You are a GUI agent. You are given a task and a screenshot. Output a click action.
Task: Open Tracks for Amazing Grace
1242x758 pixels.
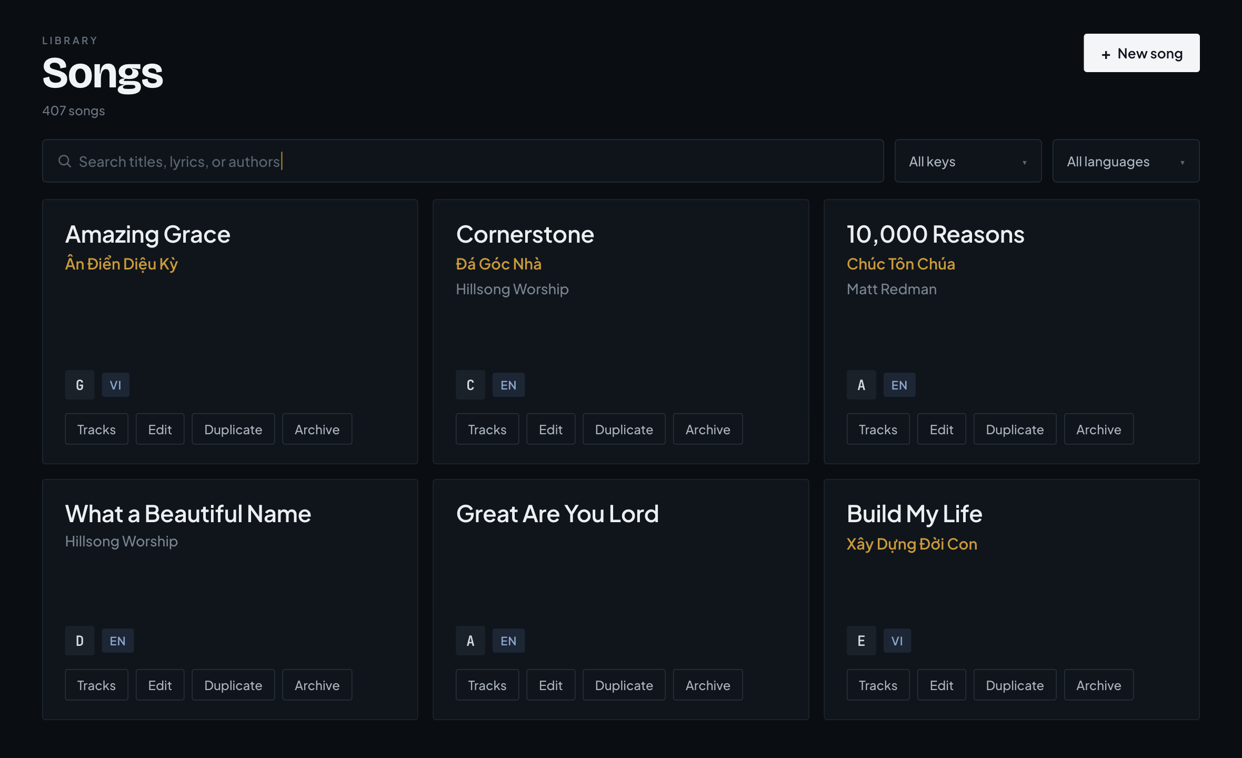96,429
